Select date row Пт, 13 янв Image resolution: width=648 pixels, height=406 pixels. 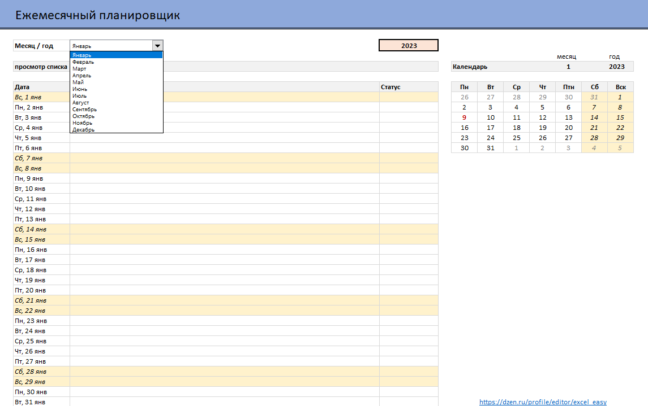(x=41, y=219)
